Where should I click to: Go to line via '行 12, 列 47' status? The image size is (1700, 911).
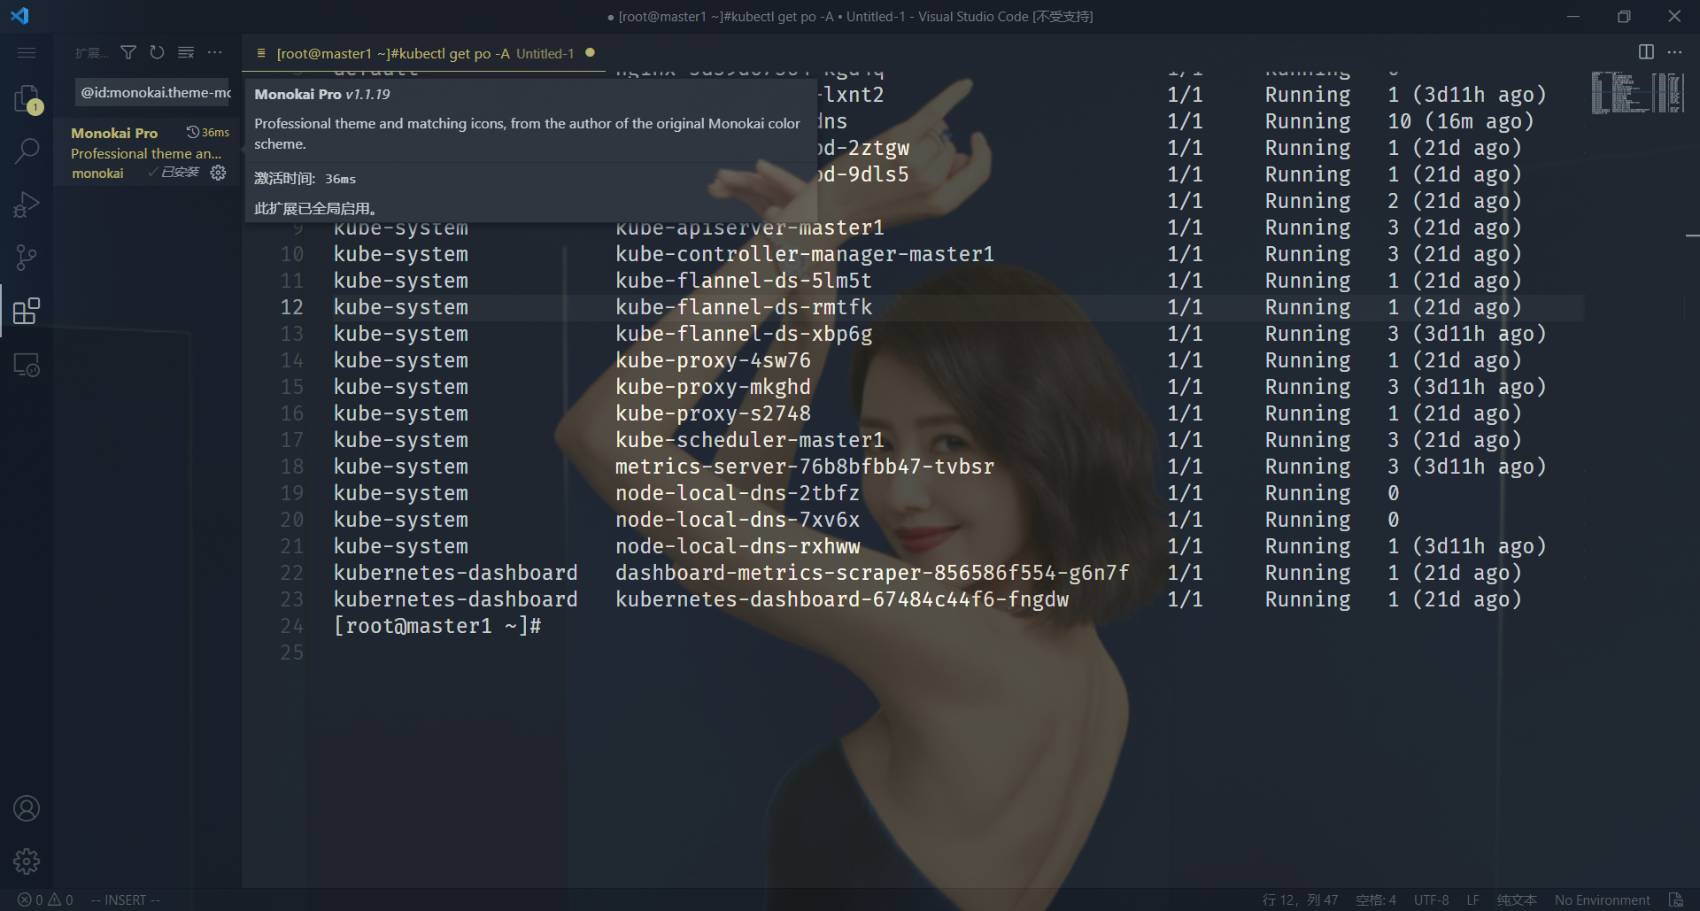1300,900
